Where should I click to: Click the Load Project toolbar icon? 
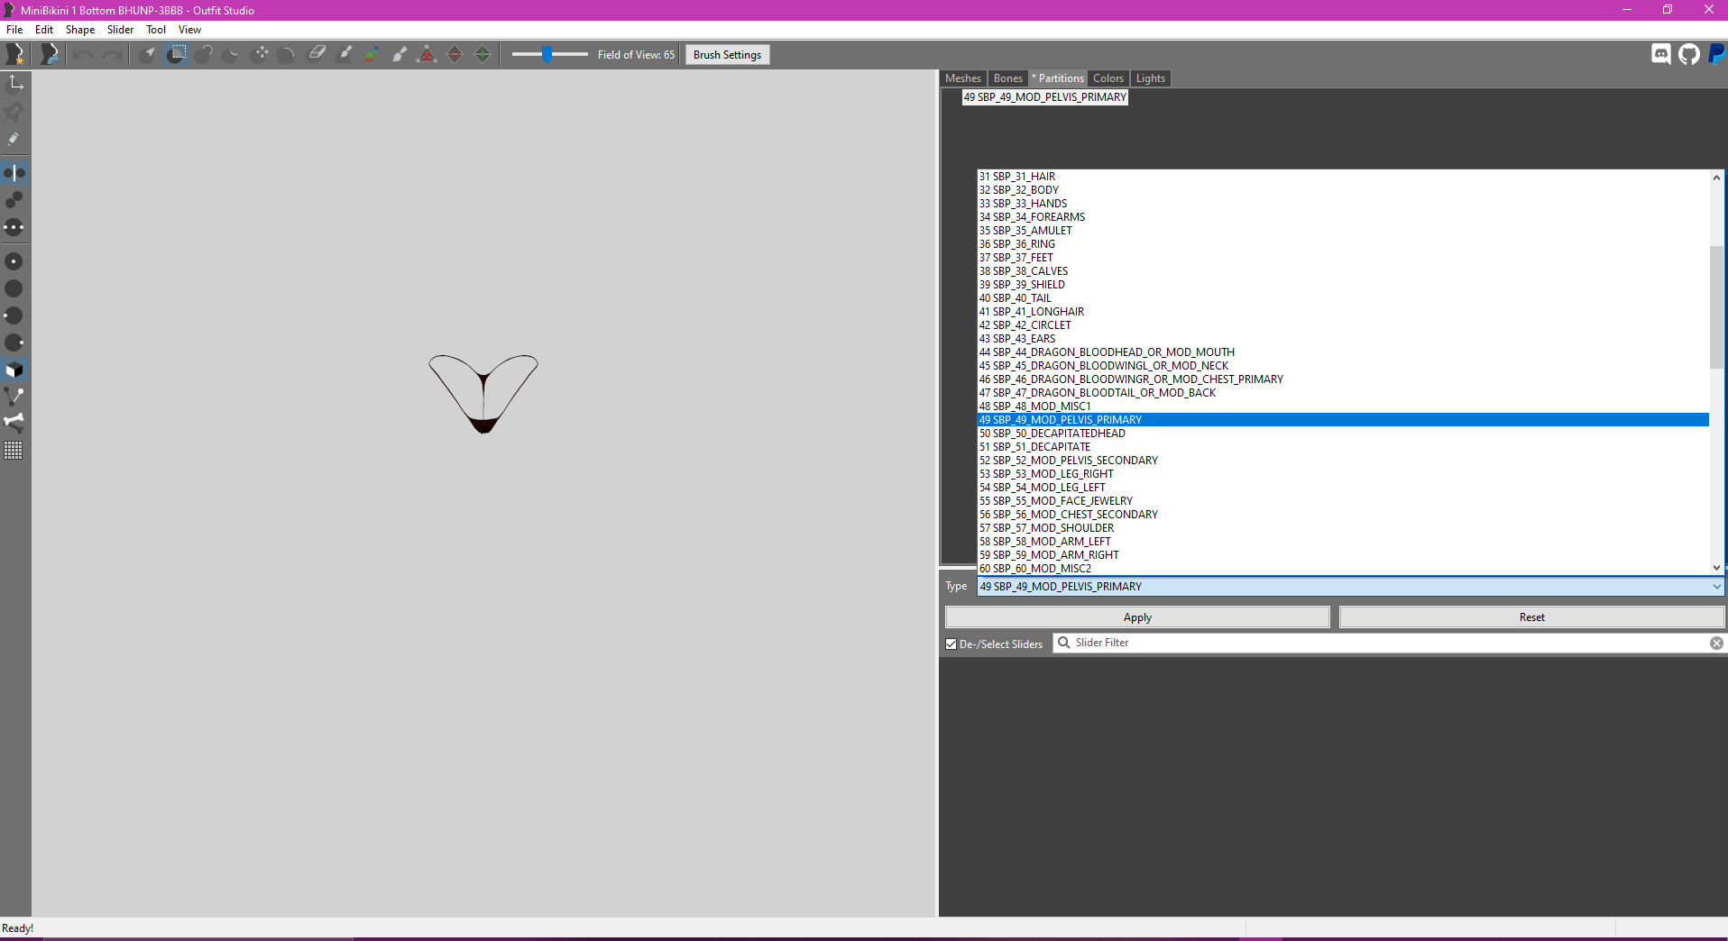tap(50, 54)
